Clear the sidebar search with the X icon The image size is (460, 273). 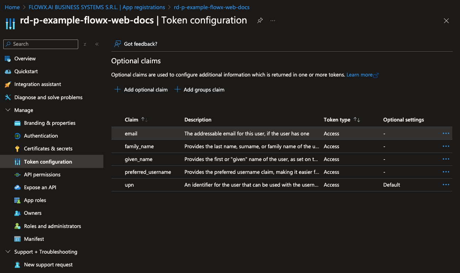(x=85, y=44)
